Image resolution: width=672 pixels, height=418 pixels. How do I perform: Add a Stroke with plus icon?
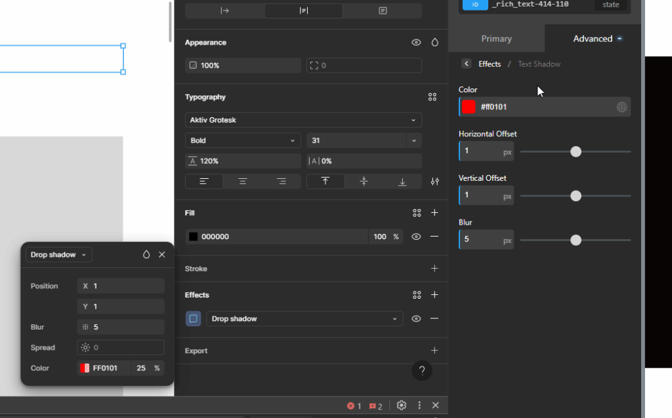tap(434, 269)
